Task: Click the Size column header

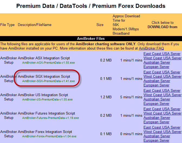Action: (x=100, y=25)
